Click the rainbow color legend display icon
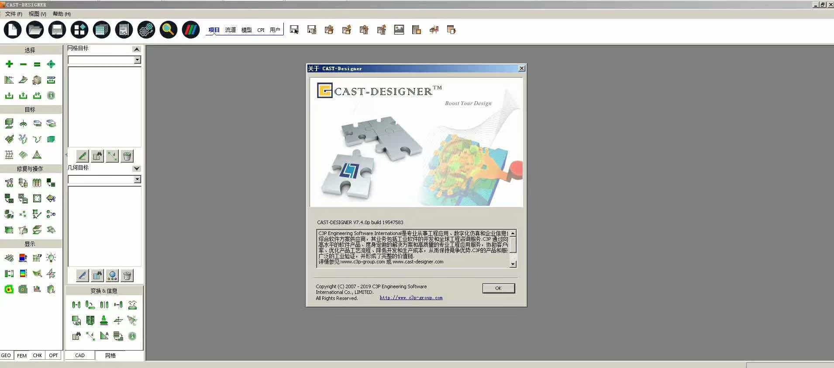The image size is (834, 368). pos(23,273)
